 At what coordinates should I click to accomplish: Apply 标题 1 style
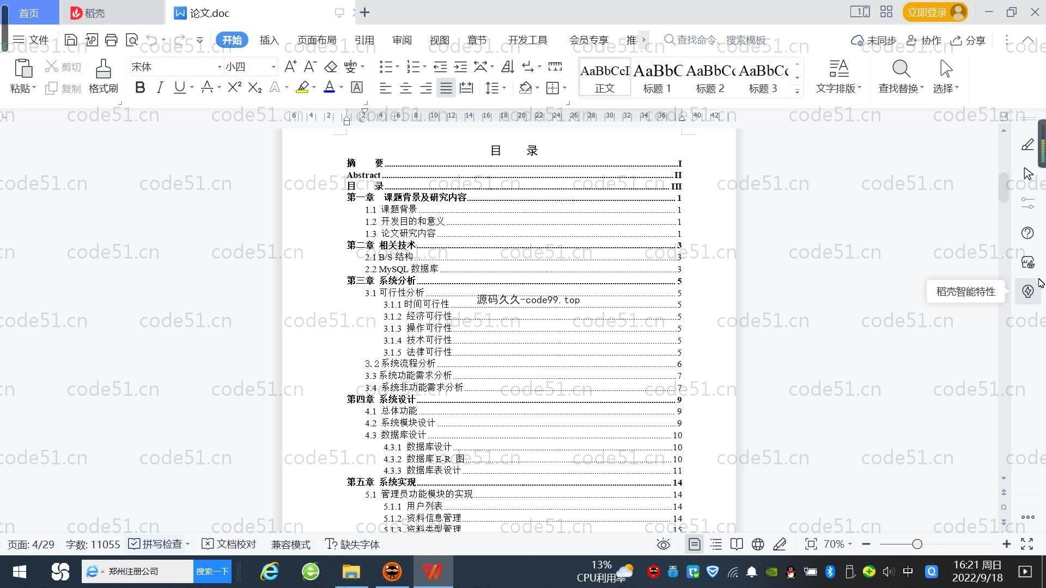(x=657, y=77)
